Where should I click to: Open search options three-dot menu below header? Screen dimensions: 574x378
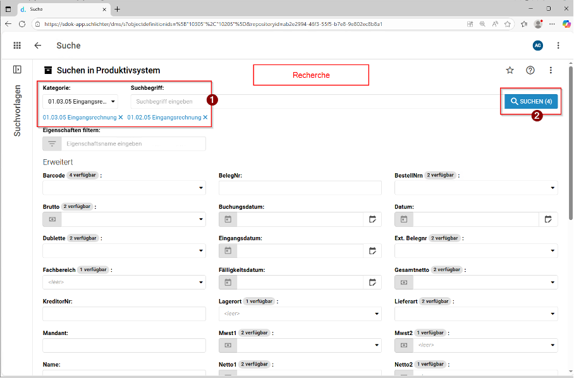[x=551, y=70]
